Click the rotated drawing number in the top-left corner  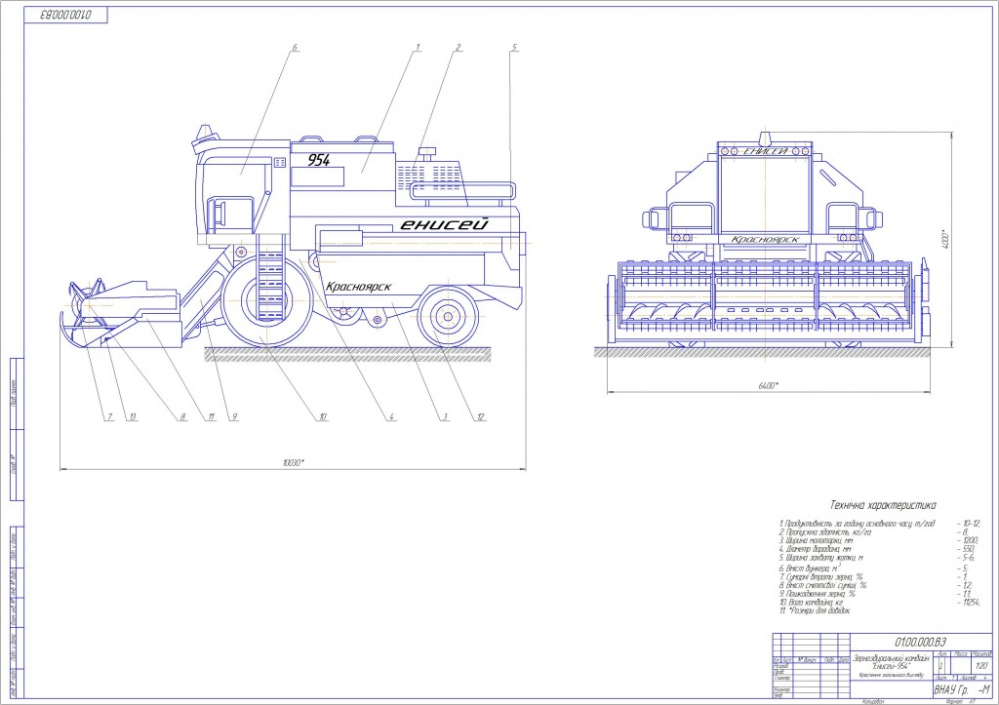65,15
